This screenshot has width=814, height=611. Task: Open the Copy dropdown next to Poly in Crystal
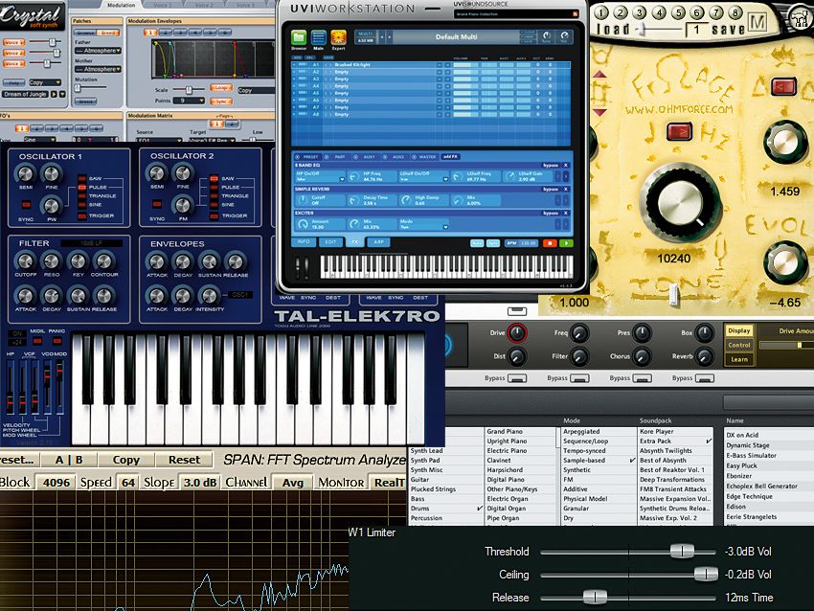[x=45, y=82]
